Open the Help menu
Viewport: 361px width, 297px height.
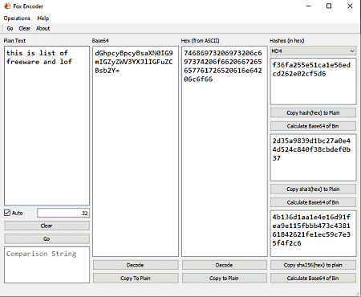coord(43,18)
